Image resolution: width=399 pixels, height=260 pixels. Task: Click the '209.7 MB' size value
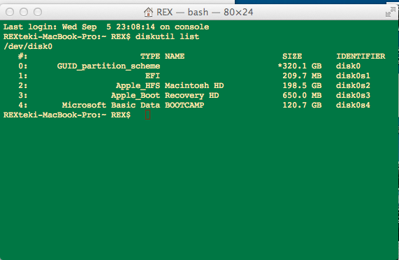(302, 75)
